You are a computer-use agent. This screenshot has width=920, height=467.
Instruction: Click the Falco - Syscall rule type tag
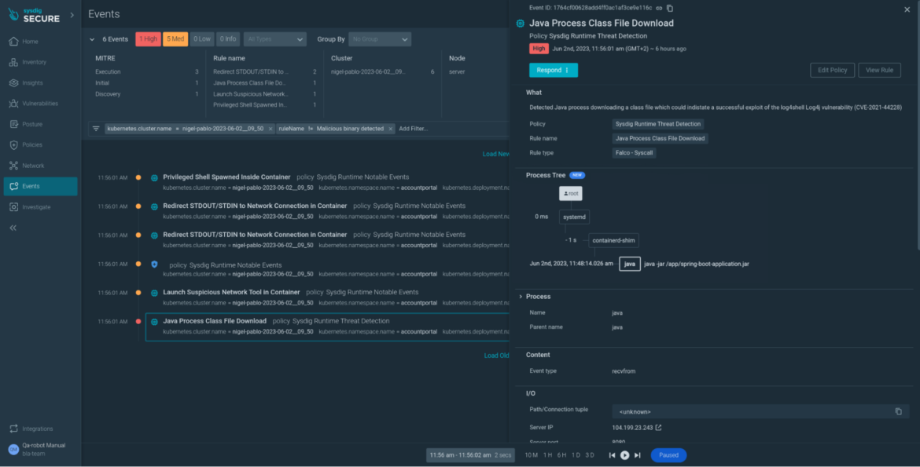[634, 153]
